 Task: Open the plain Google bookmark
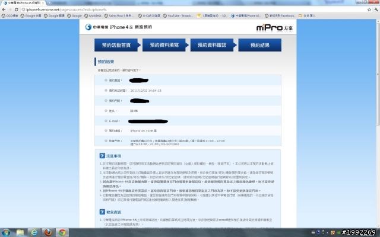(x=74, y=16)
